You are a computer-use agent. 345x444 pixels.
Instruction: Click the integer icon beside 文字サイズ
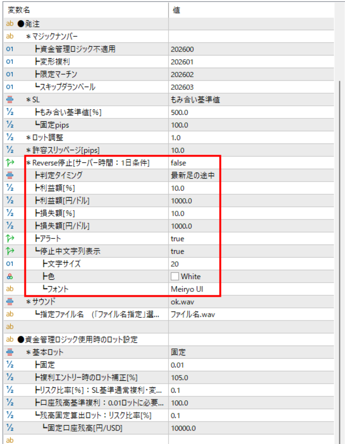point(10,264)
